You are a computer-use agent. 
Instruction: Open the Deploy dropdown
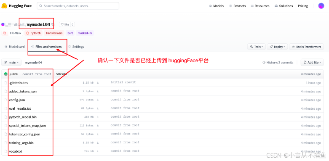point(277,47)
